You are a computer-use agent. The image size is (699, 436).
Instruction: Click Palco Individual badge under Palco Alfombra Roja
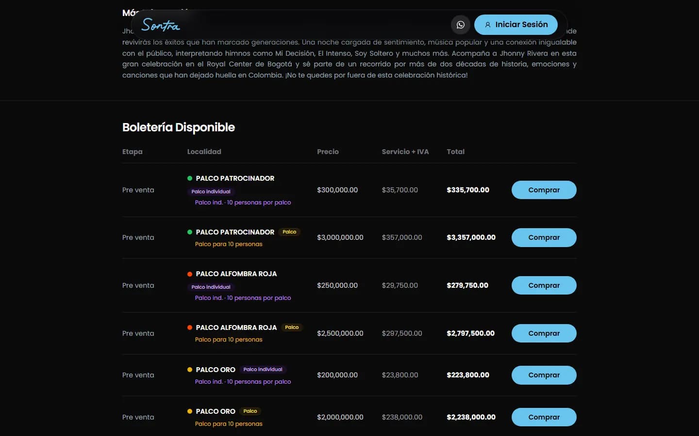(211, 287)
